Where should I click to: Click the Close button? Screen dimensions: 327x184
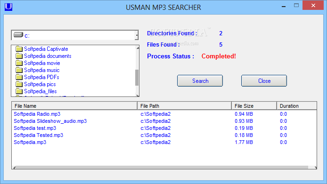coord(264,81)
